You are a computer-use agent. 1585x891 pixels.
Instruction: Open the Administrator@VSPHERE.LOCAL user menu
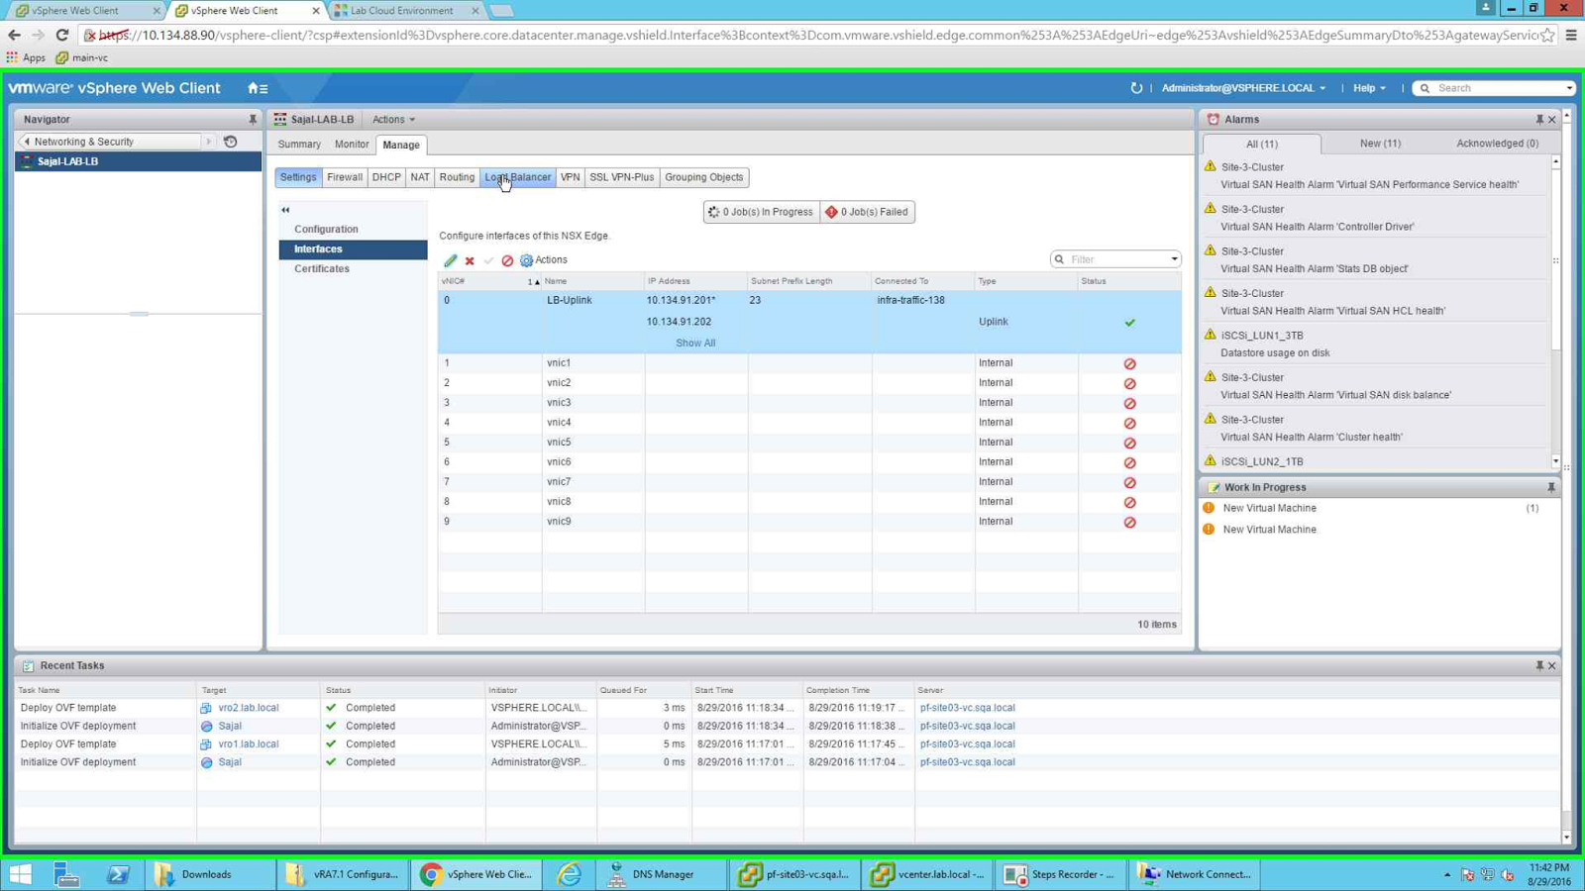(x=1243, y=88)
